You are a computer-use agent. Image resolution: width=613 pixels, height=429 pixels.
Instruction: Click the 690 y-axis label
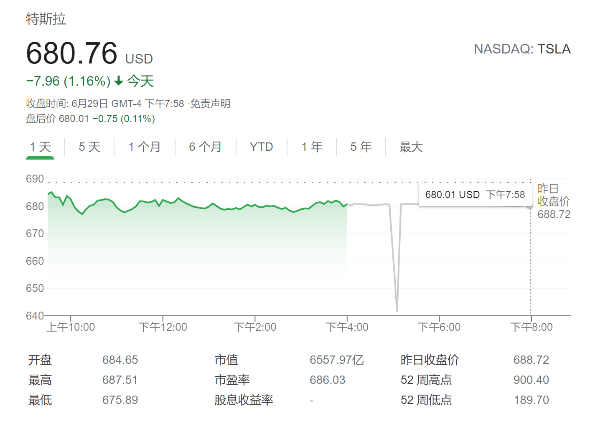pyautogui.click(x=35, y=179)
